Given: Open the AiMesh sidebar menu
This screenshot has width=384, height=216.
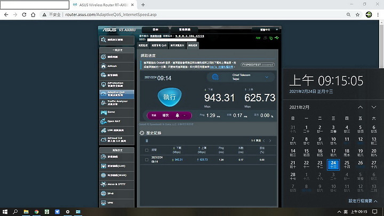Looking at the screenshot, I should tap(117, 66).
